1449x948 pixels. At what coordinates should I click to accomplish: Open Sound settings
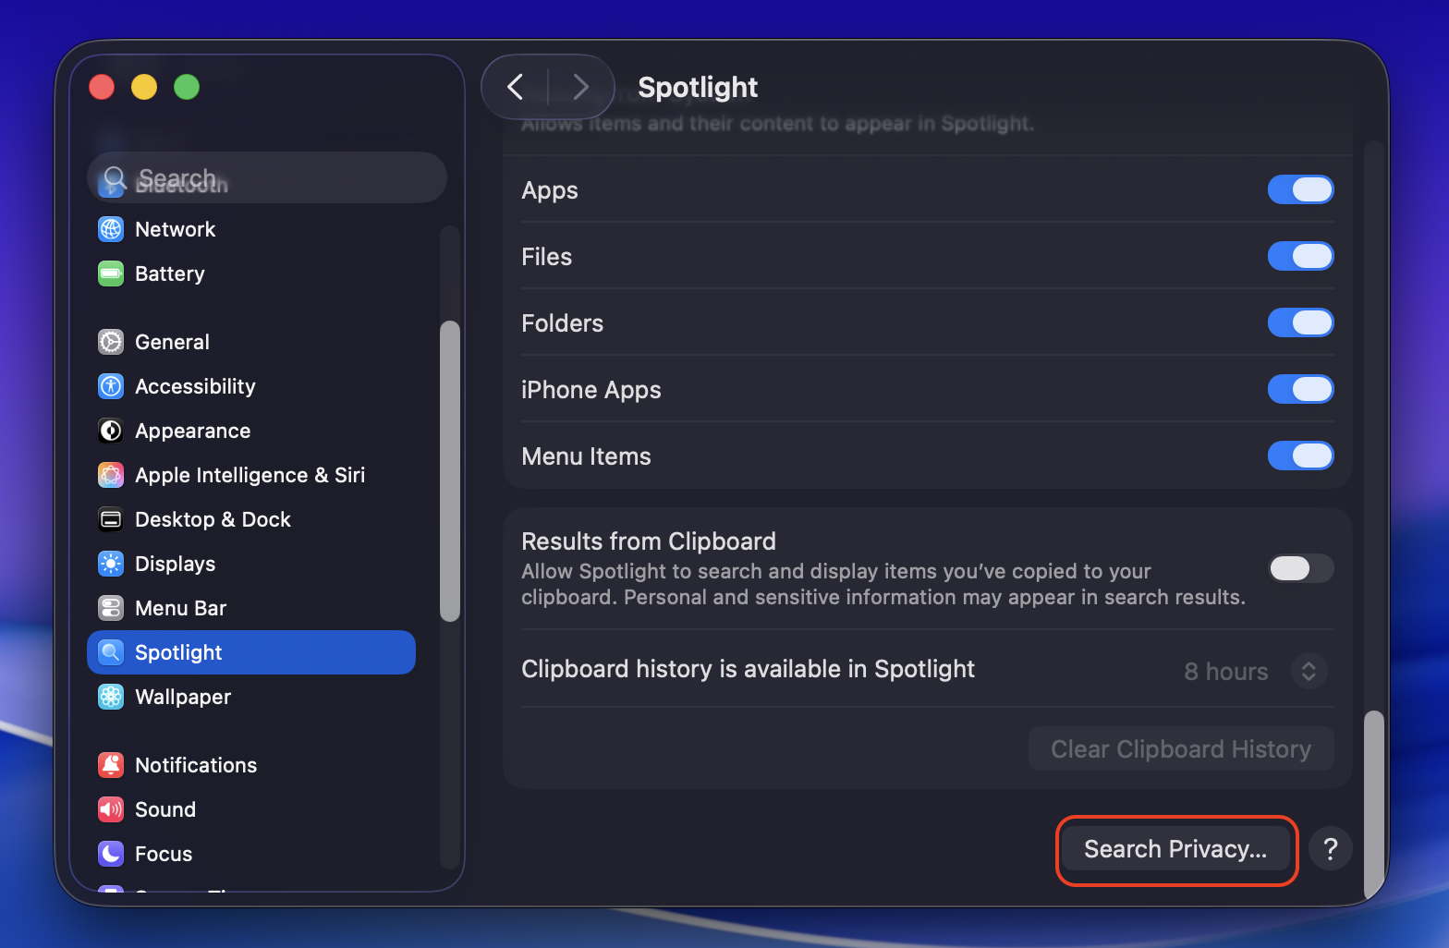click(x=251, y=809)
